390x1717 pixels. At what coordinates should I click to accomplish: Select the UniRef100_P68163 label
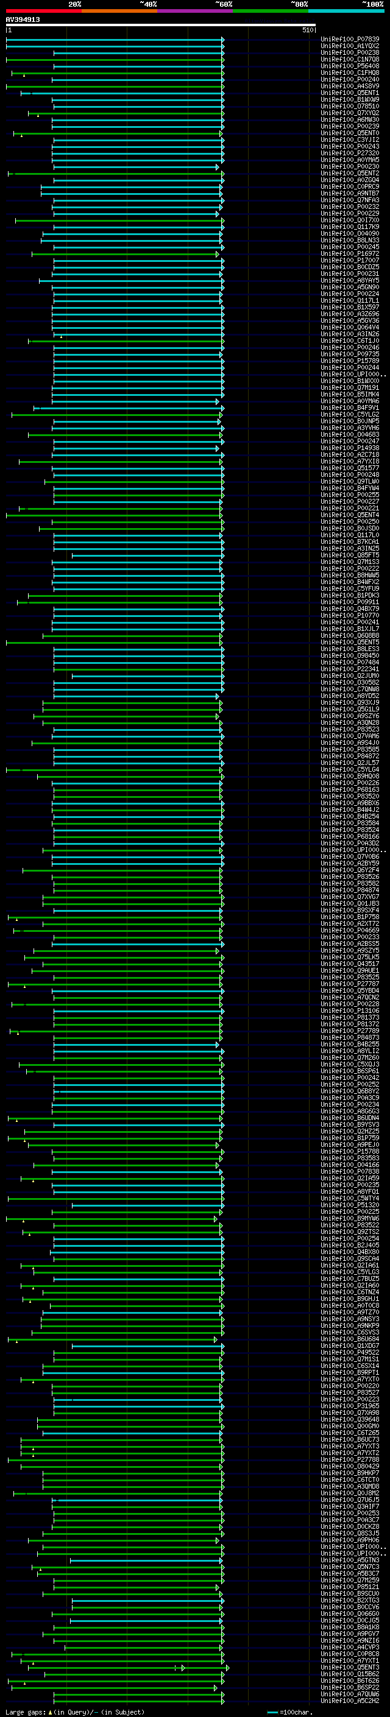coord(350,789)
